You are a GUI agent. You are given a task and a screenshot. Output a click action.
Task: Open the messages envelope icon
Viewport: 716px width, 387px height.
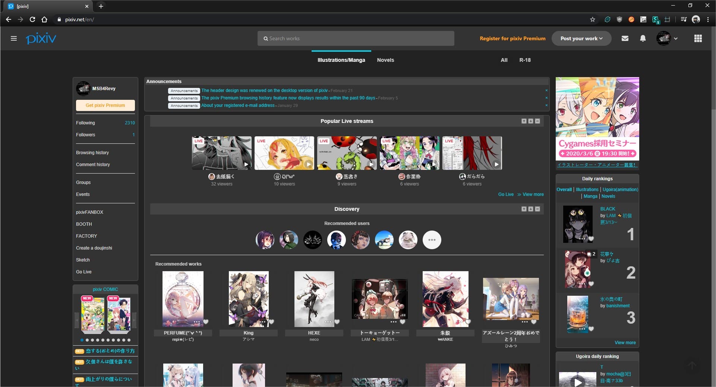coord(625,38)
